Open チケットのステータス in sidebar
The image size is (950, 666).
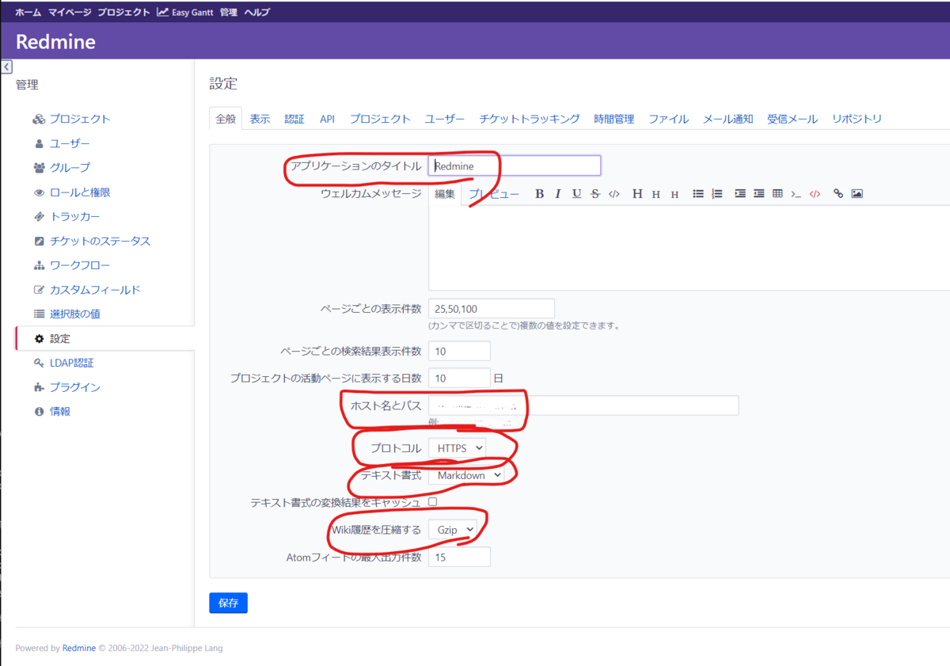100,241
